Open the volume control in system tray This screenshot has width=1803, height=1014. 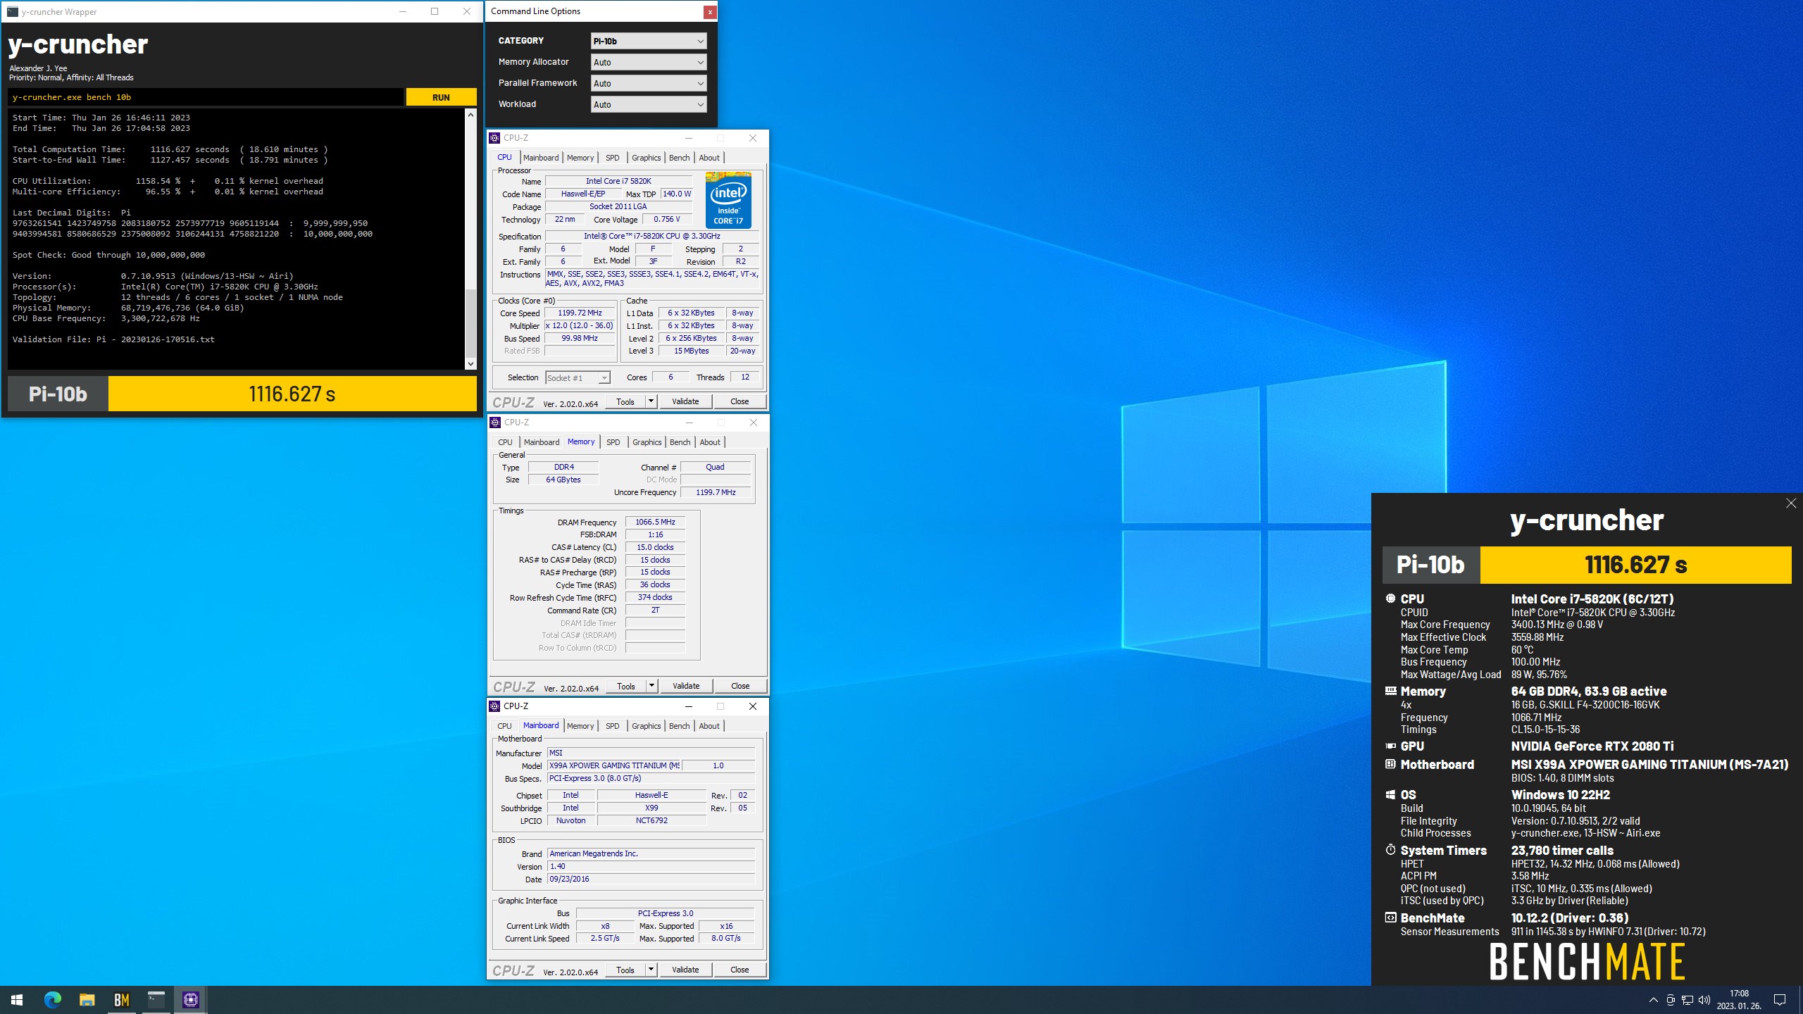point(1704,1000)
